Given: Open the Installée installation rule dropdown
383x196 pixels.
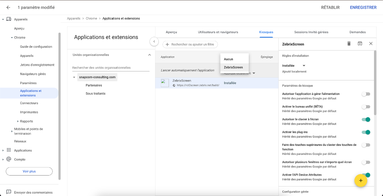Looking at the screenshot, I should click(x=294, y=65).
